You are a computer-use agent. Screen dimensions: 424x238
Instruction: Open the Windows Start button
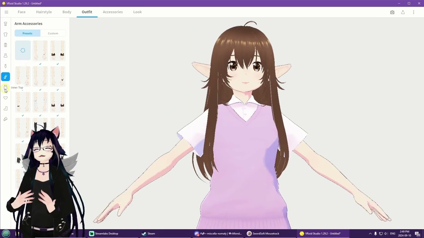[6, 233]
